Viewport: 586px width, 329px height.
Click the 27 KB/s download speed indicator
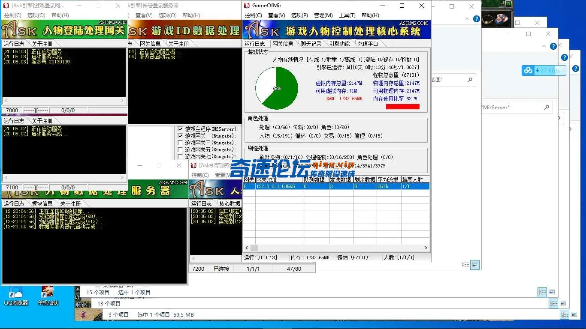550,71
